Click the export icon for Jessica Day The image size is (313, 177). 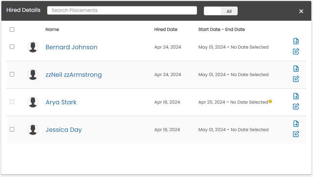click(x=296, y=124)
